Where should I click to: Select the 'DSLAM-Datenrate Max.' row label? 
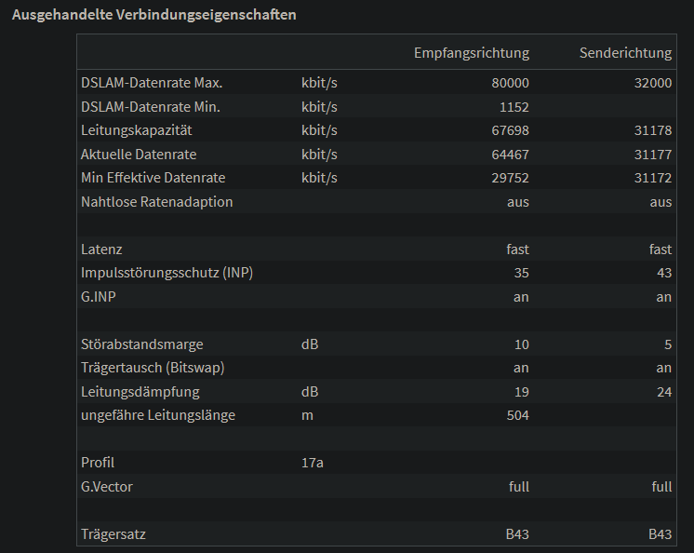[152, 83]
